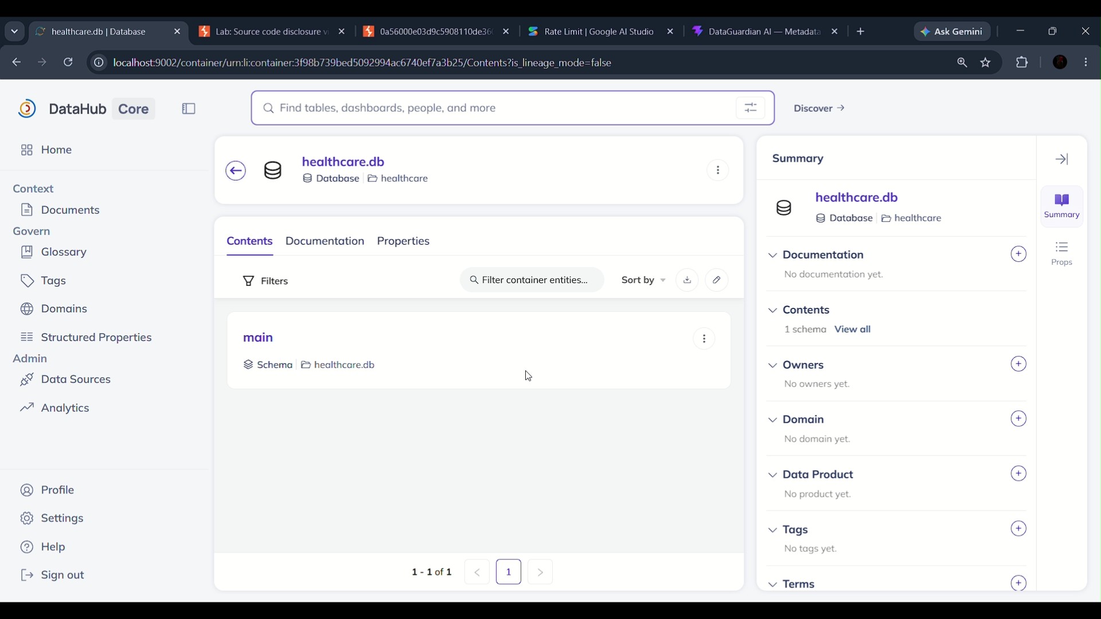Switch to the Documentation tab
Screen dimensions: 1101x619
point(325,241)
